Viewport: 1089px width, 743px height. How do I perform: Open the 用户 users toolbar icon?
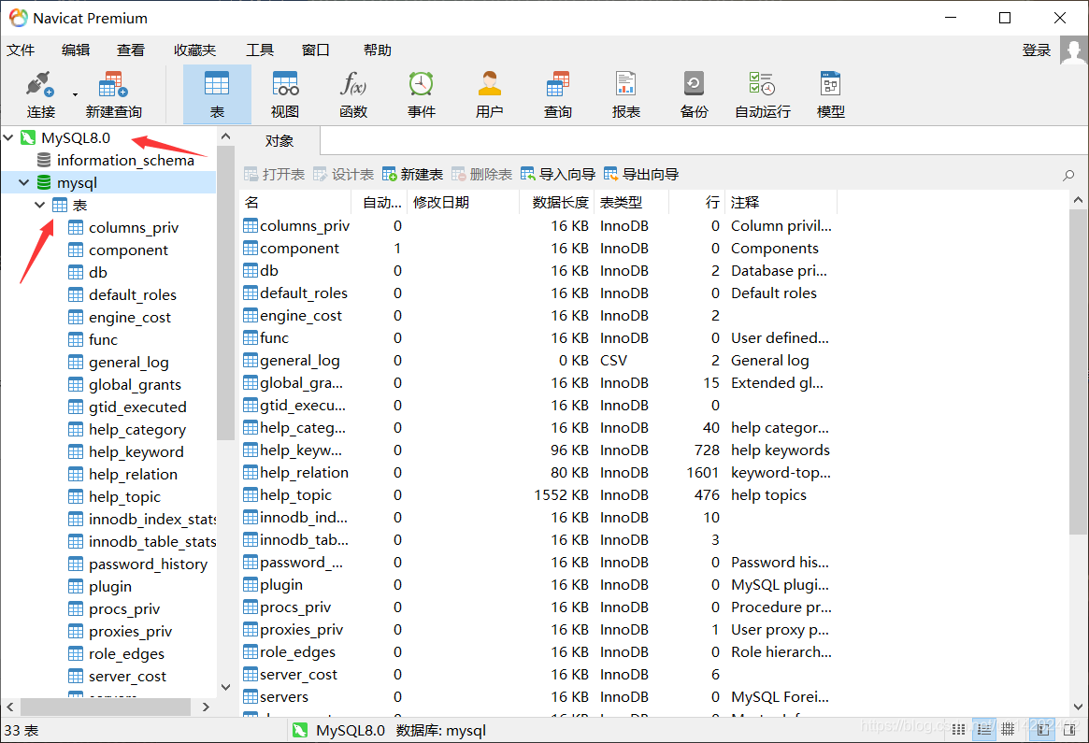[489, 94]
